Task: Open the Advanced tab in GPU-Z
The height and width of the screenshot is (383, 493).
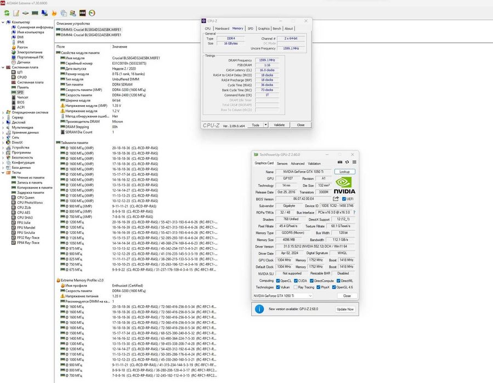Action: 297,163
